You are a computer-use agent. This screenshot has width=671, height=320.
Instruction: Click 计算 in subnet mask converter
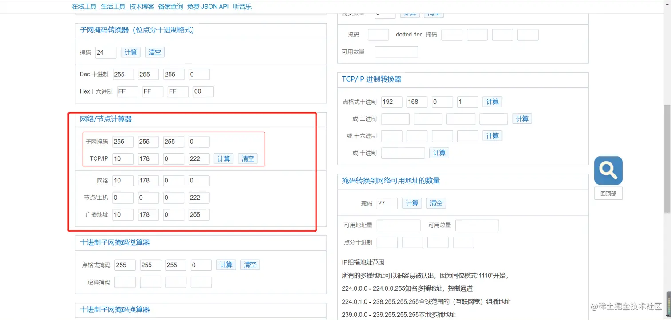[130, 52]
